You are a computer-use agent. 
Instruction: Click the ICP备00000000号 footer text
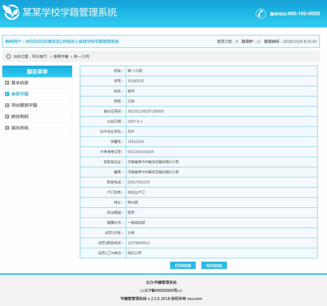[161, 290]
